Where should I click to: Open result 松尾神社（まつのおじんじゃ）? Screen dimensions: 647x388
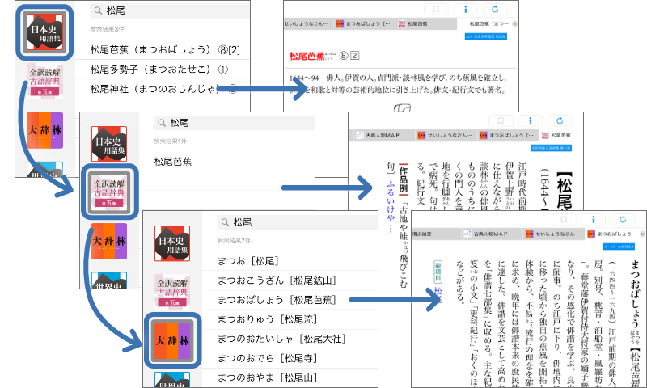pos(163,89)
